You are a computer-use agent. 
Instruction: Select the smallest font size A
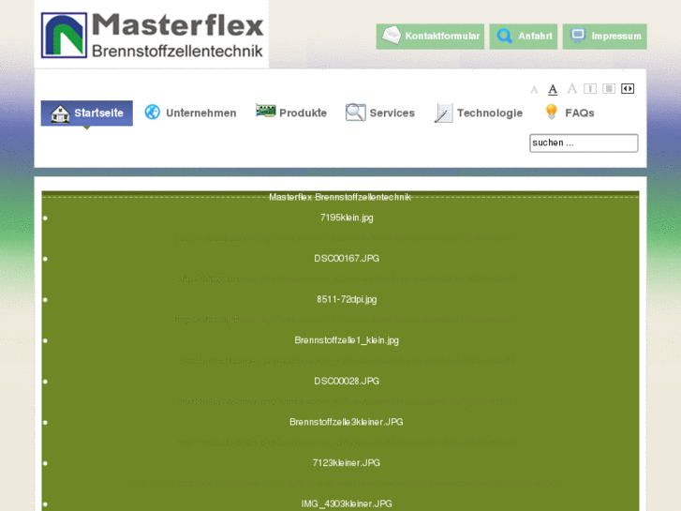click(x=534, y=90)
